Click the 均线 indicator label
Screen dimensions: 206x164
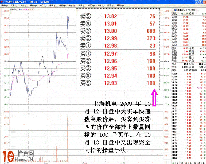click(x=25, y=9)
